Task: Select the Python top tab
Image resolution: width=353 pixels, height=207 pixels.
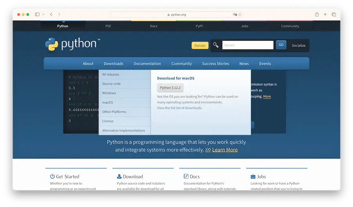Action: point(63,26)
